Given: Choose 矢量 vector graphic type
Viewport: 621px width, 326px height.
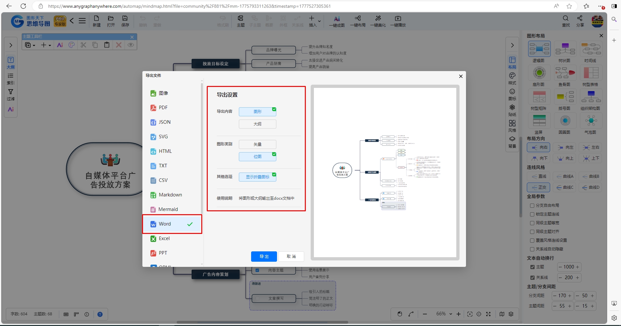Looking at the screenshot, I should [258, 144].
